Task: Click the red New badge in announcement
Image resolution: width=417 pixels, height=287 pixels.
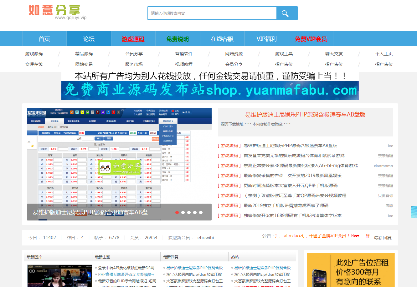Action: pyautogui.click(x=355, y=236)
